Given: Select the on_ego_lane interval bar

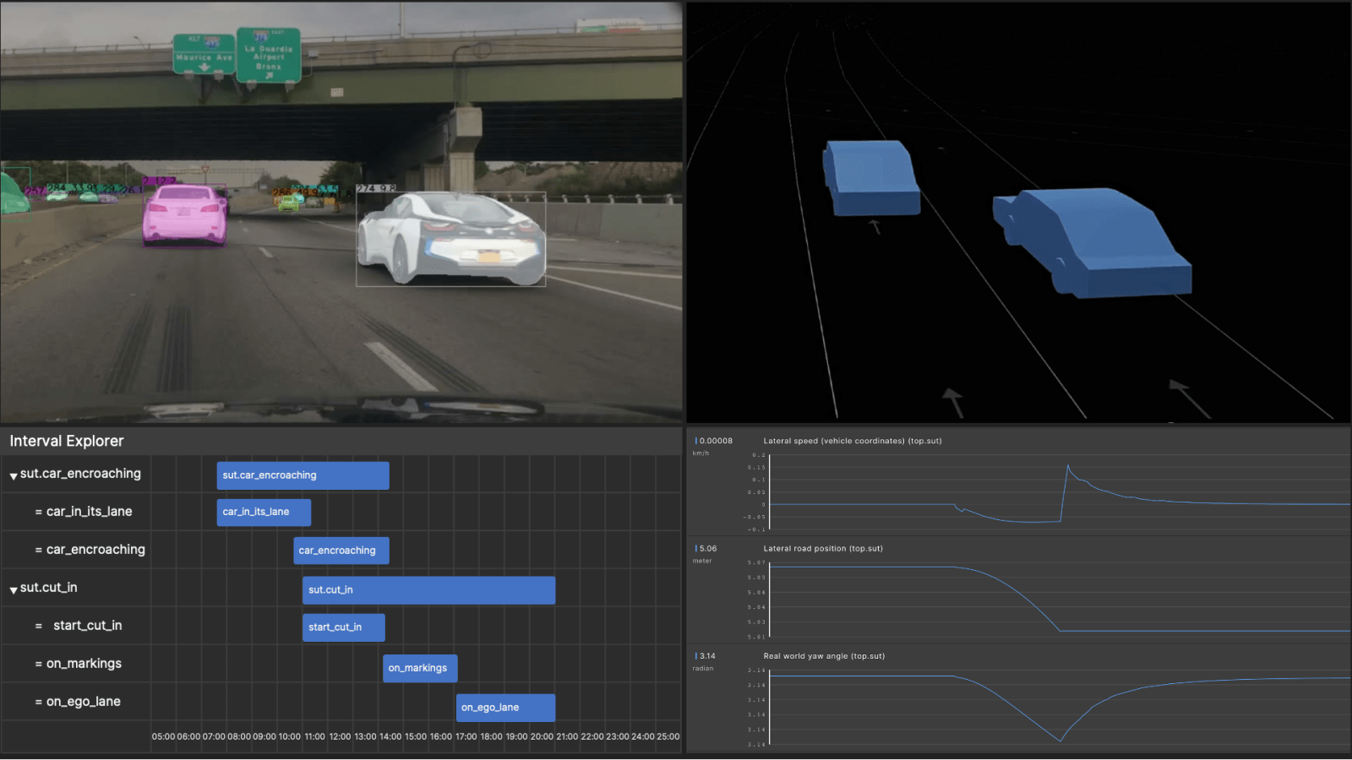Looking at the screenshot, I should [505, 708].
